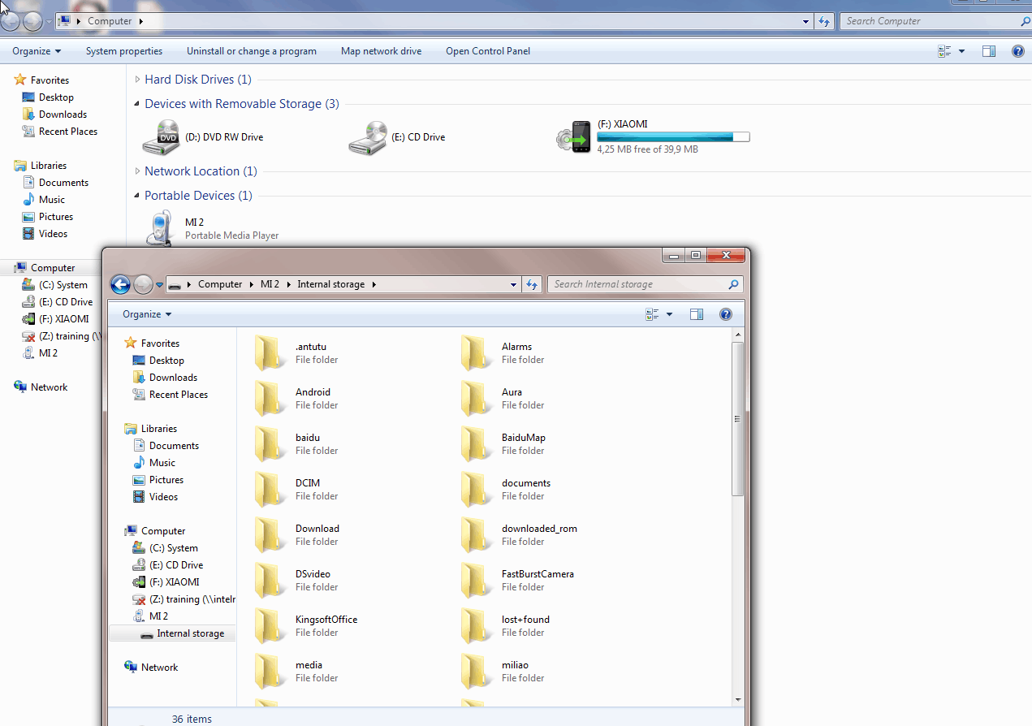
Task: Open the DSvideo folder
Action: point(270,581)
